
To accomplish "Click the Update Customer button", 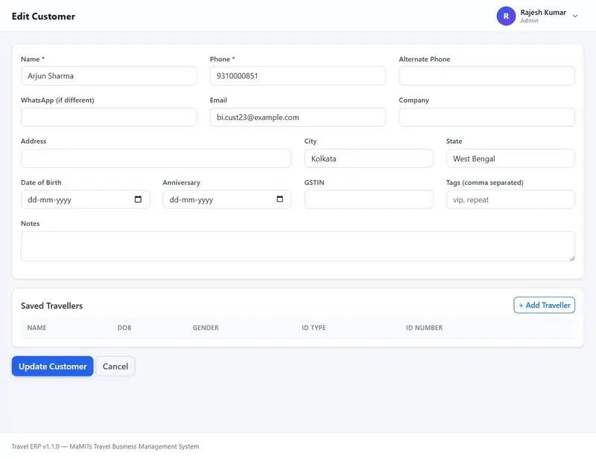I will tap(52, 366).
